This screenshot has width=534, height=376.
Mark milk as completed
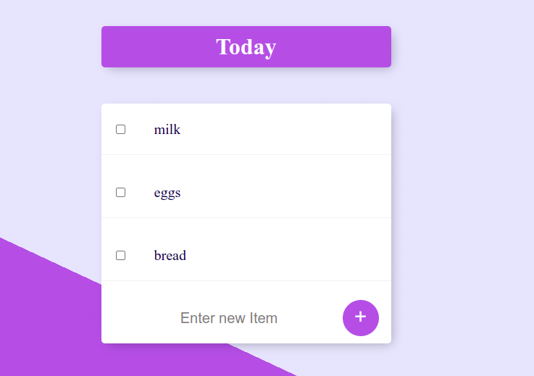tap(120, 130)
